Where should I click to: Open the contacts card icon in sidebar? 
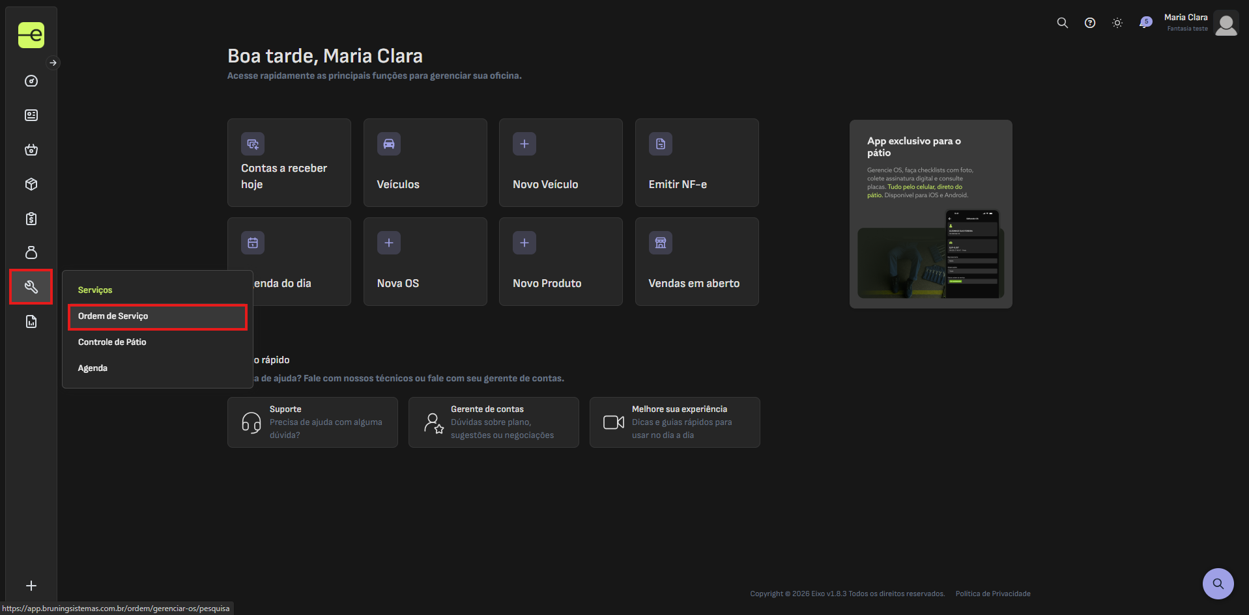(31, 115)
